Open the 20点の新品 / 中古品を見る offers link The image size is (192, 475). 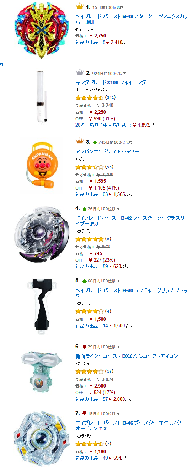[116, 125]
